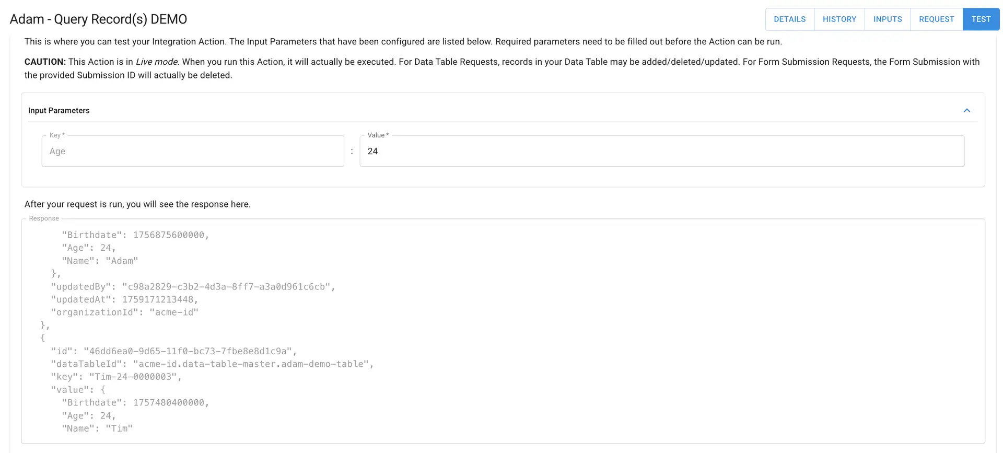Viewport: 1003px width, 453px height.
Task: Click the Key field containing Age
Action: pos(193,151)
